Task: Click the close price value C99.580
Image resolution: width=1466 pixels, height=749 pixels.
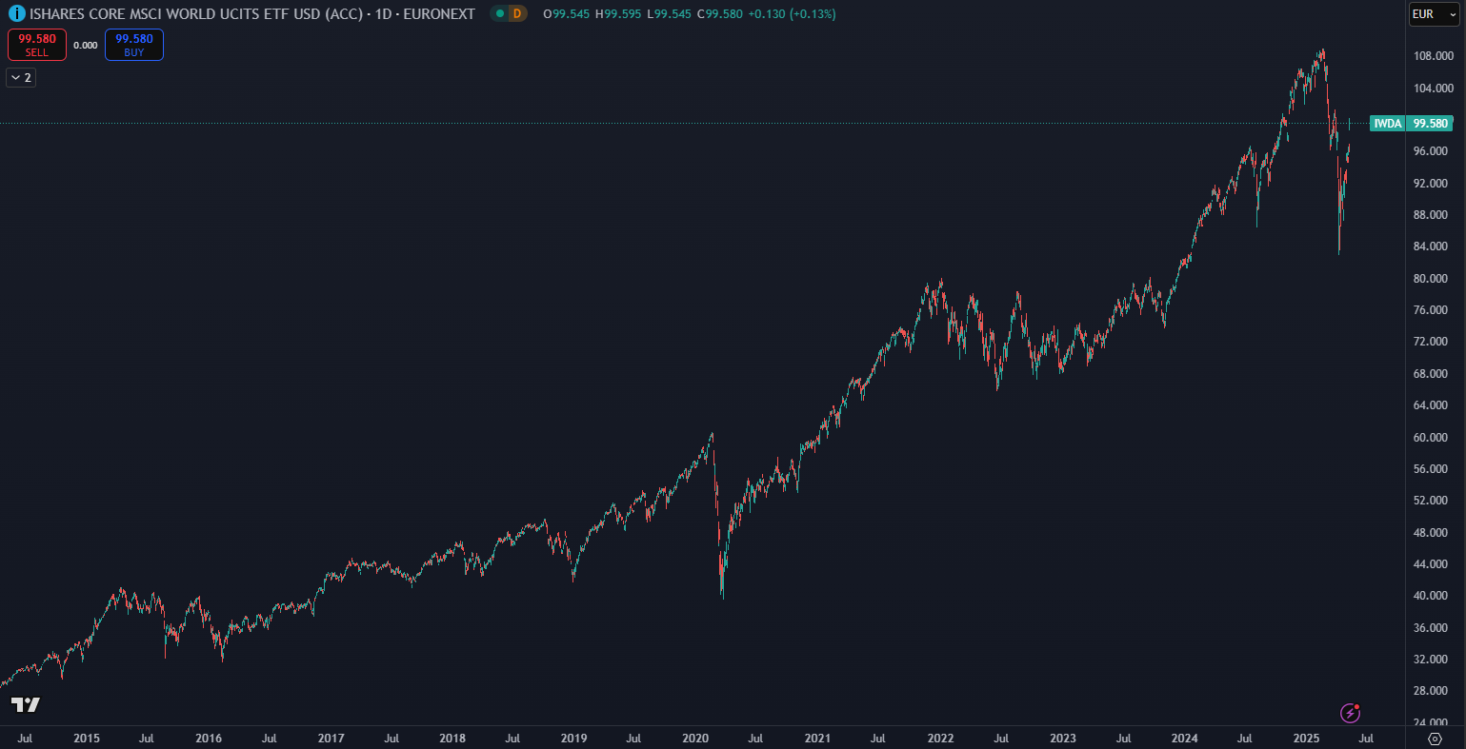Action: click(719, 14)
